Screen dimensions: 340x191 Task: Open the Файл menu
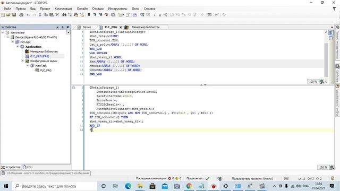coord(7,8)
